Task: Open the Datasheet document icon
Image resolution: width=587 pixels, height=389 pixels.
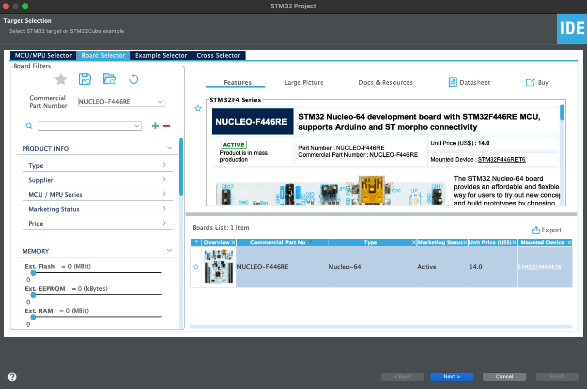Action: click(x=453, y=82)
